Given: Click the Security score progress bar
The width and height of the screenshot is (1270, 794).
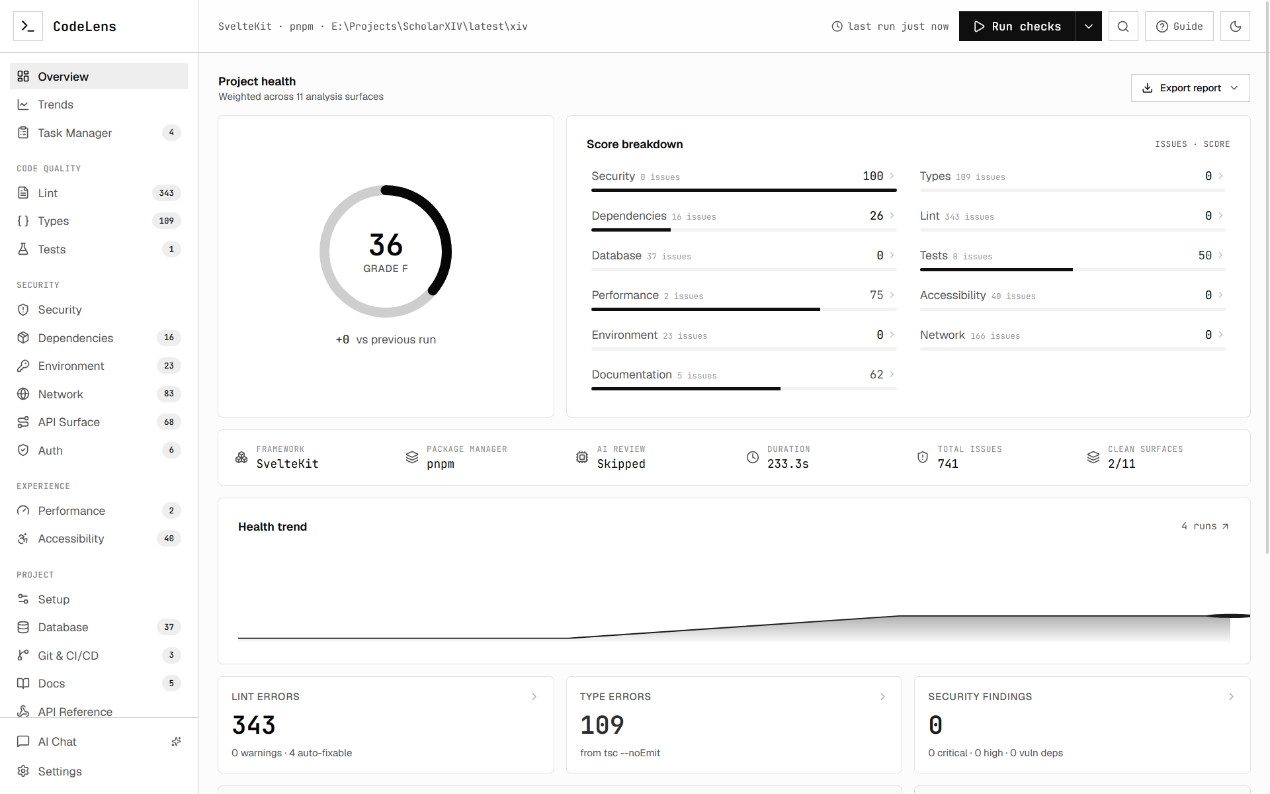Looking at the screenshot, I should point(743,191).
